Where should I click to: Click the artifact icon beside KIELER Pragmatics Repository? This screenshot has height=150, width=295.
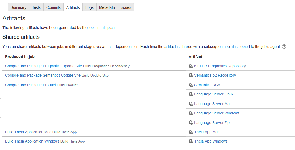[191, 66]
